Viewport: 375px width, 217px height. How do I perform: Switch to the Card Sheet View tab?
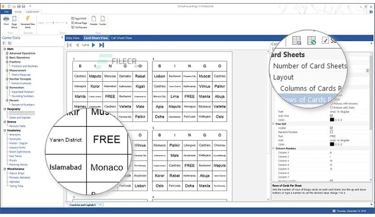pyautogui.click(x=96, y=38)
